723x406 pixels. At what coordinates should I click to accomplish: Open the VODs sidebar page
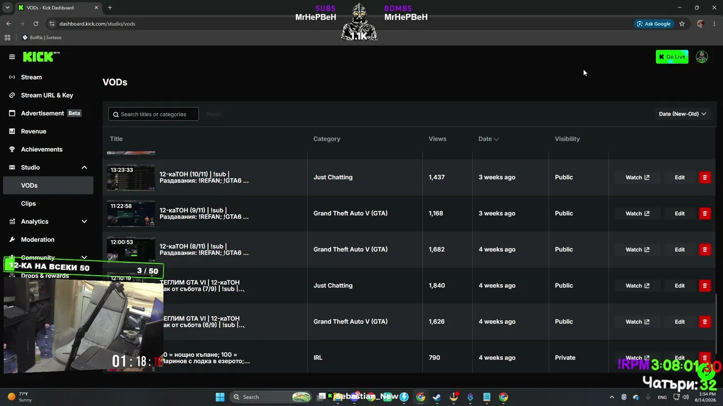click(48, 186)
